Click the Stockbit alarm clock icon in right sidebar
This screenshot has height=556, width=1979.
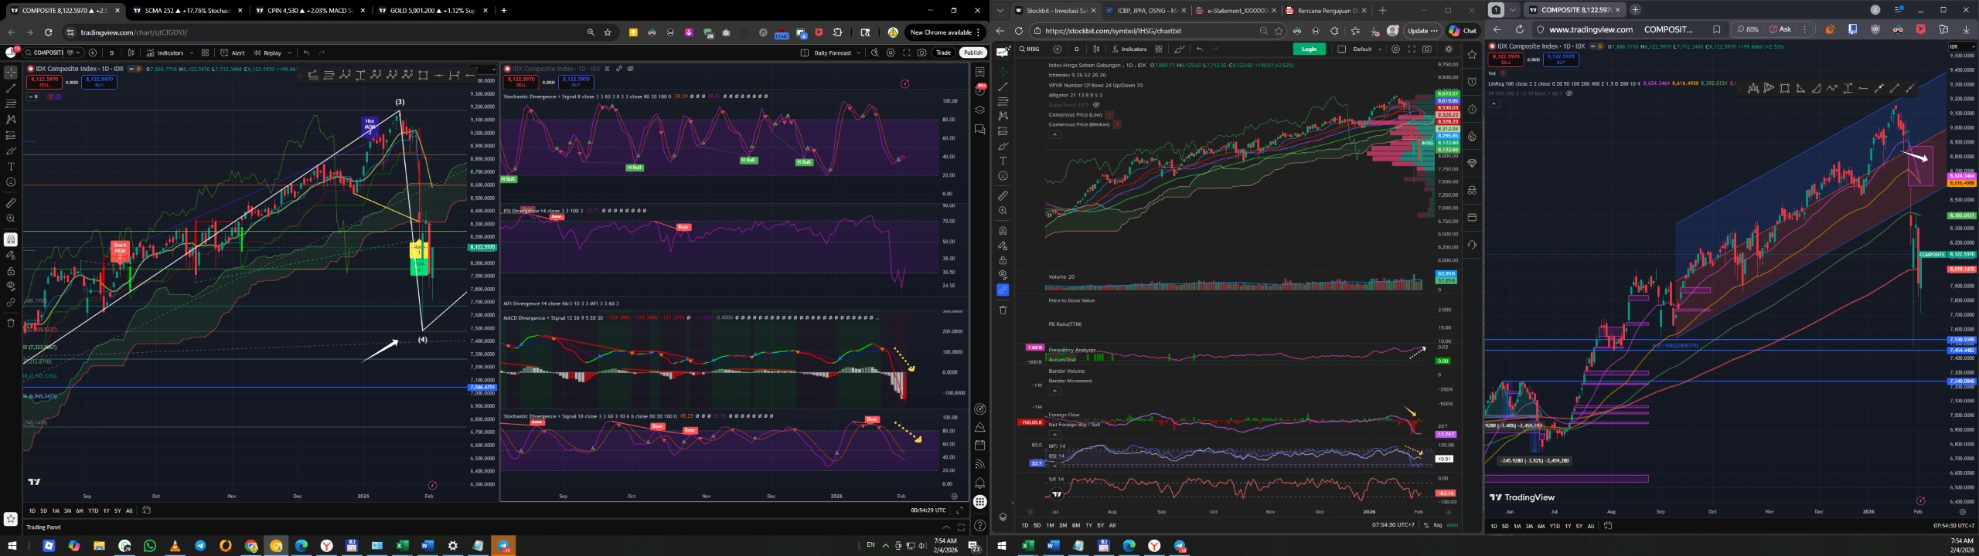click(x=1472, y=82)
